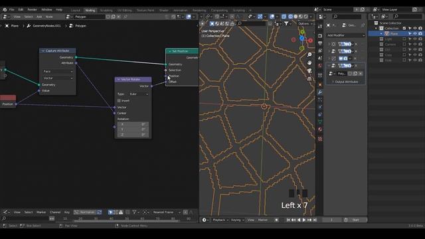Open Playback popover in timeline
Screen dimensions: 425x239
[220, 220]
